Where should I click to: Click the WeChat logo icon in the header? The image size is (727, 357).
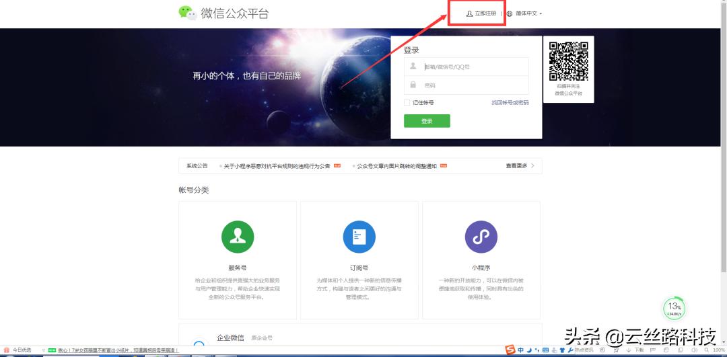(188, 13)
